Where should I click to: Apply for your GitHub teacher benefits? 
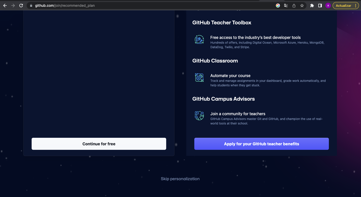[x=261, y=144]
